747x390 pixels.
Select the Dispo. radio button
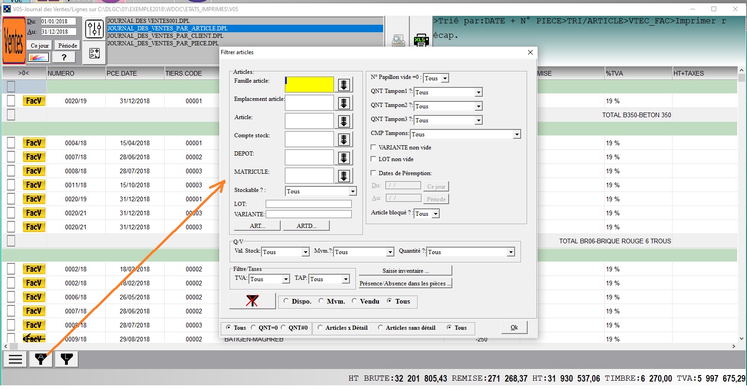pyautogui.click(x=286, y=301)
